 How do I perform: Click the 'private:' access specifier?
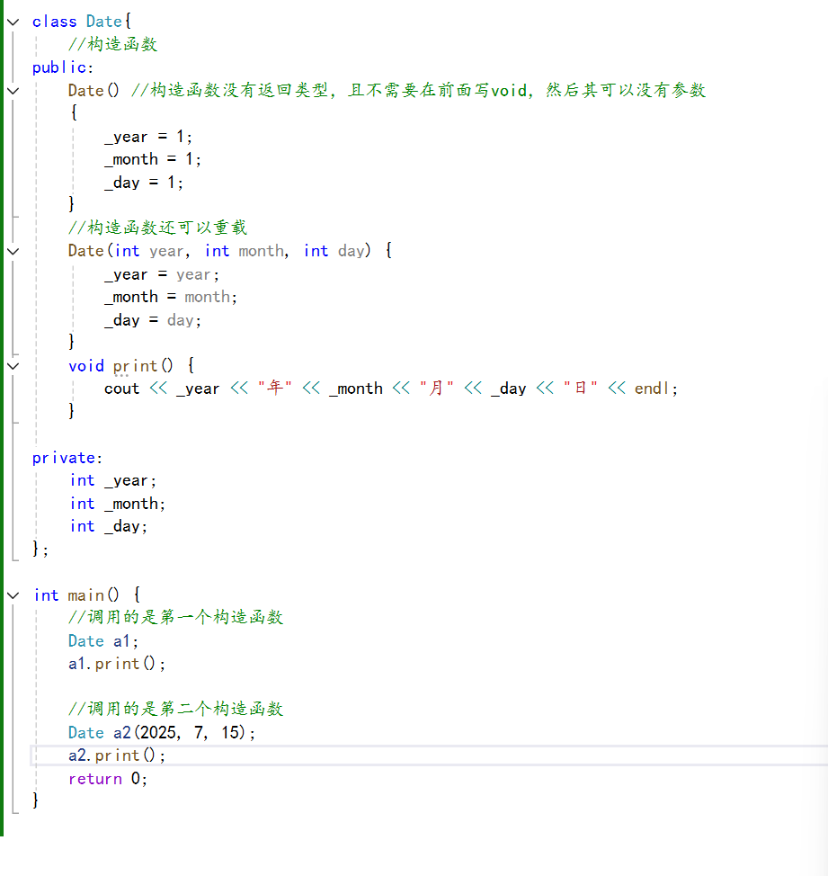67,458
